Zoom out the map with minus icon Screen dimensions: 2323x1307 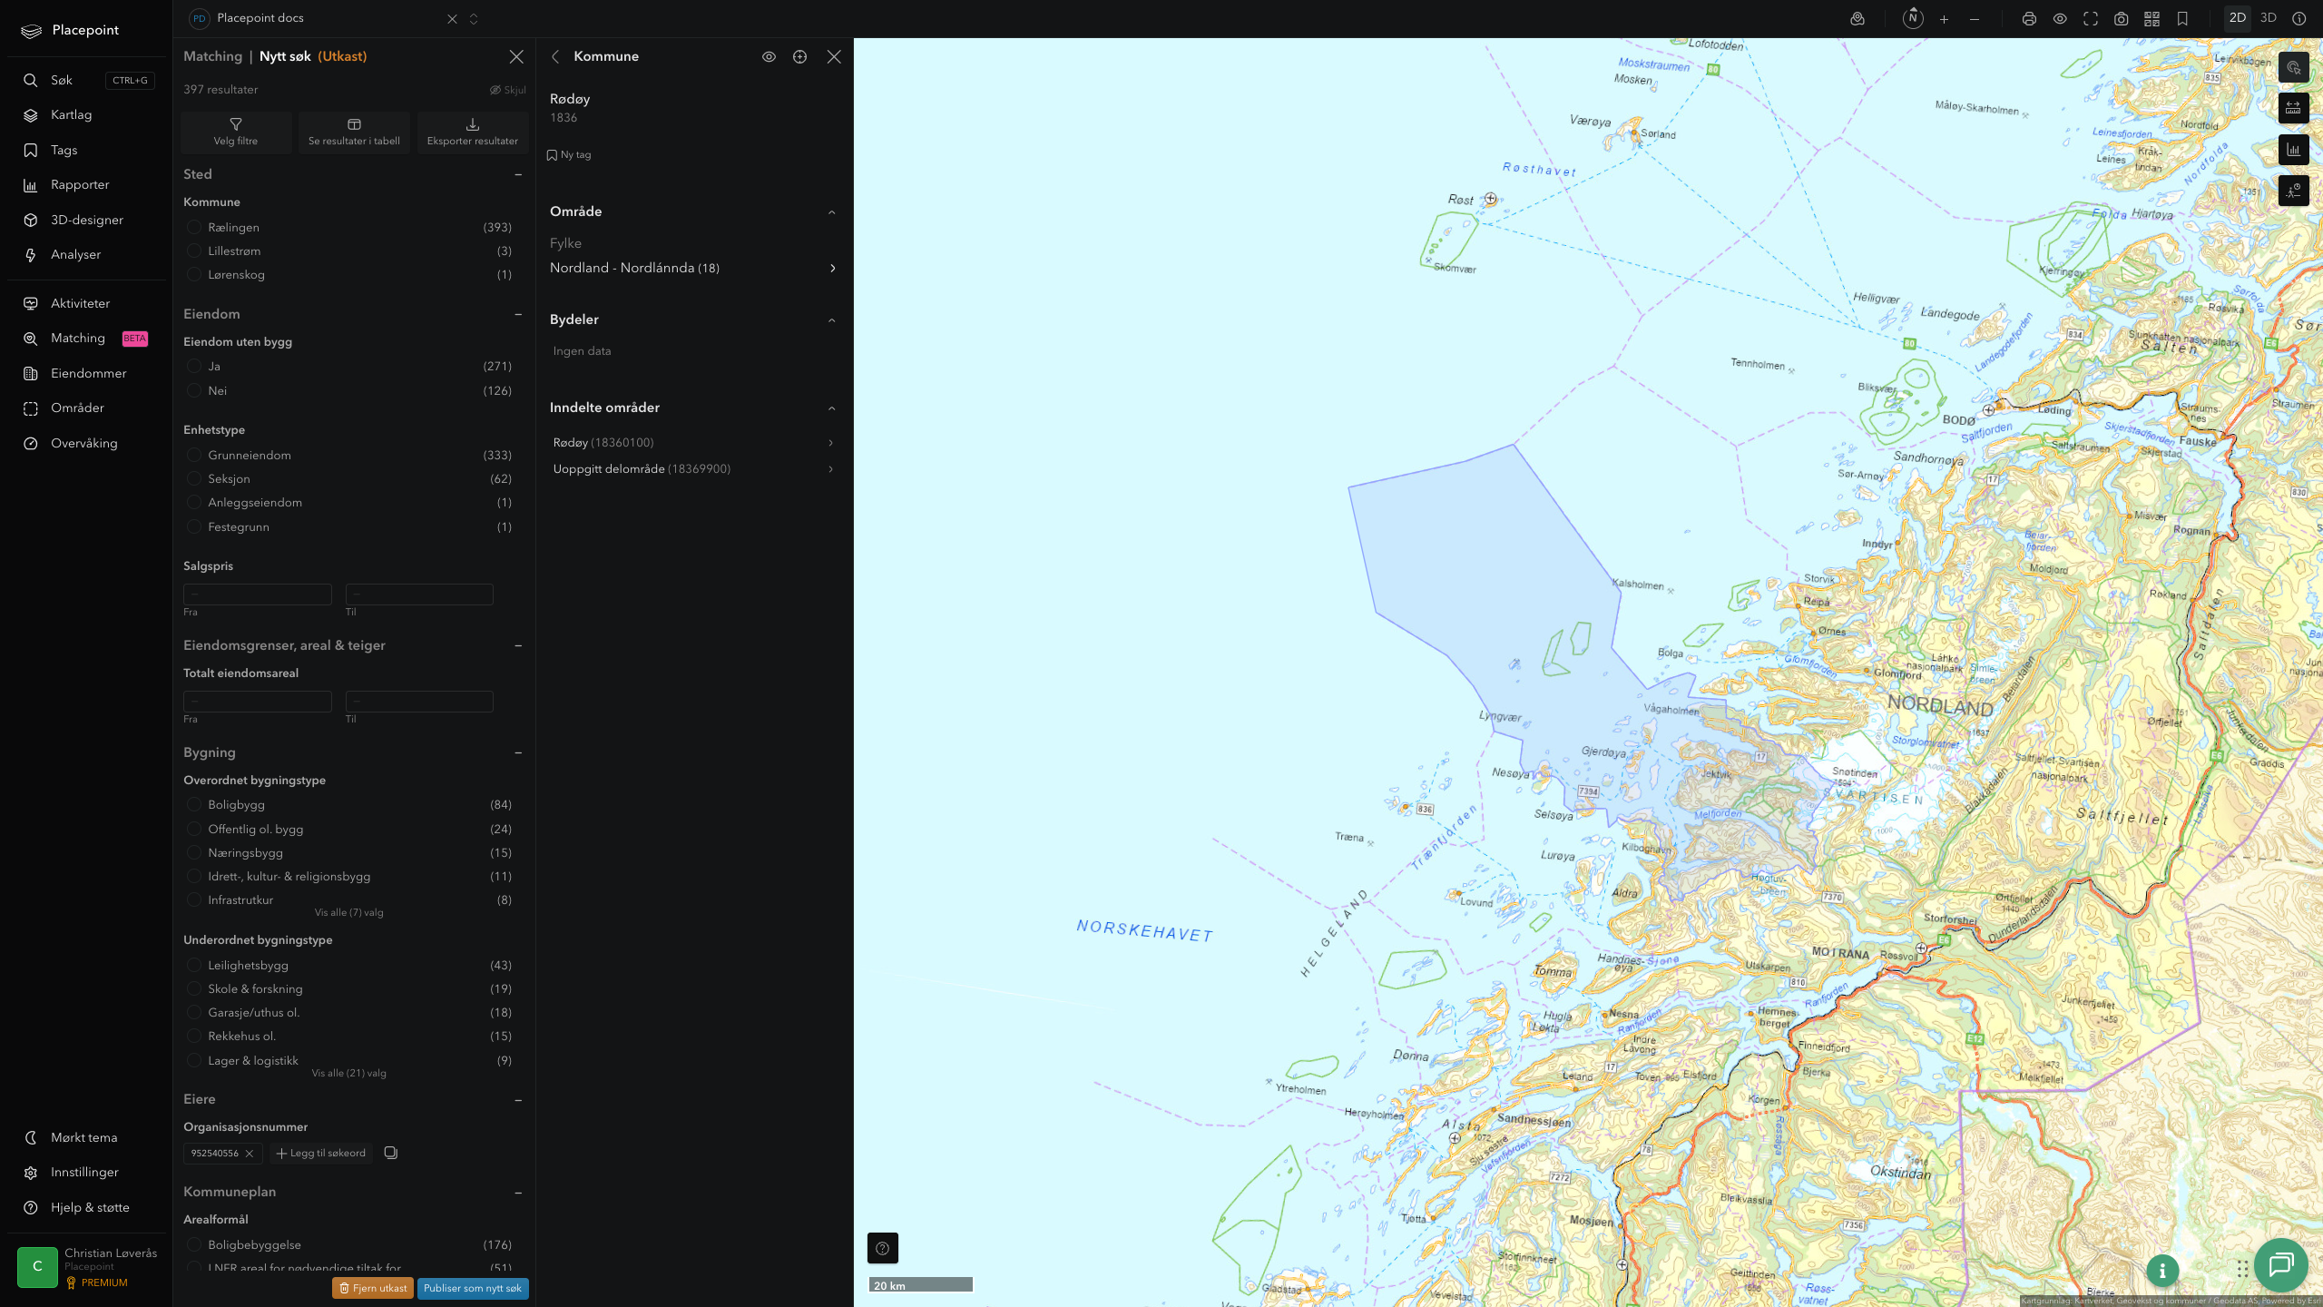1975,19
